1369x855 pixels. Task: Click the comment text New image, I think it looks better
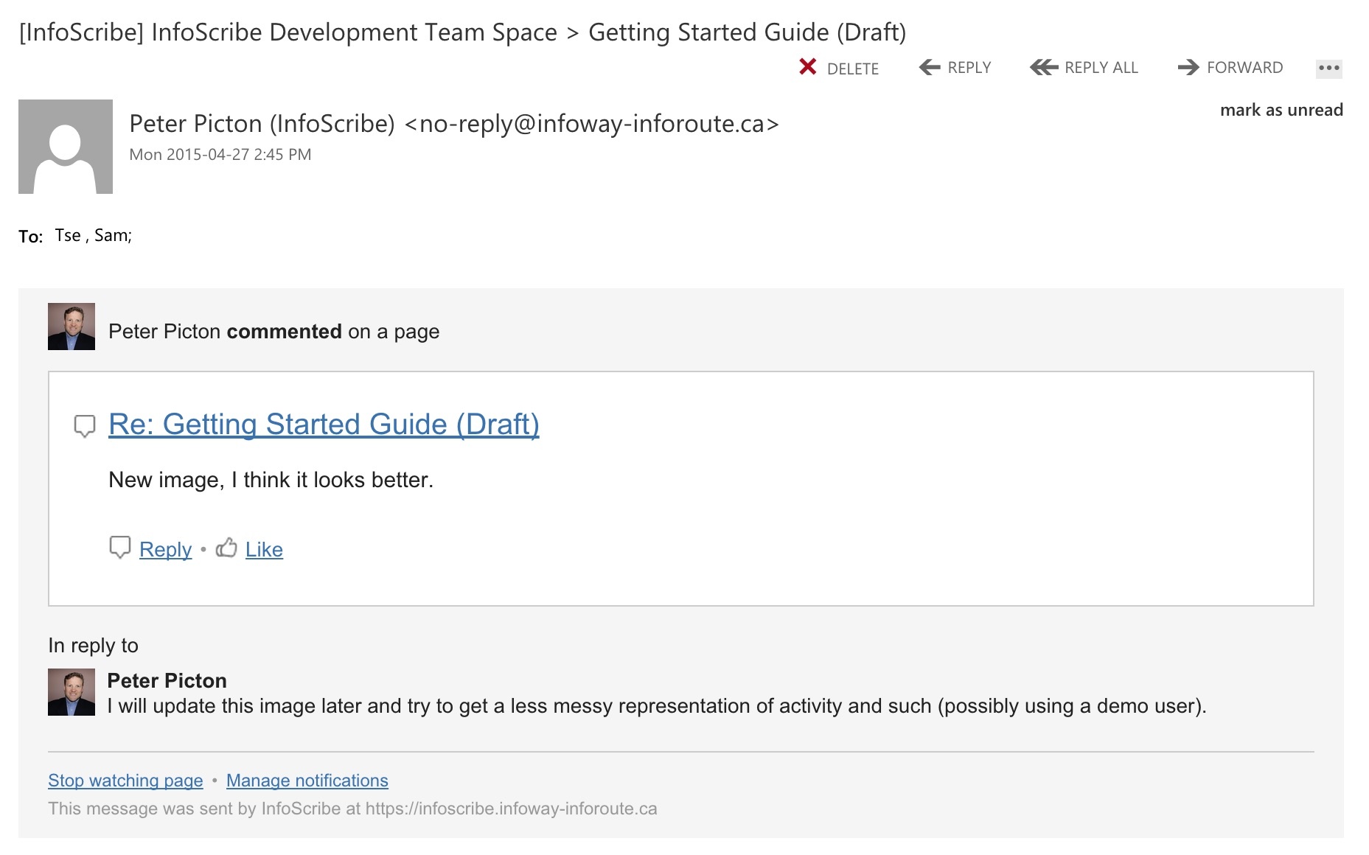coord(271,480)
